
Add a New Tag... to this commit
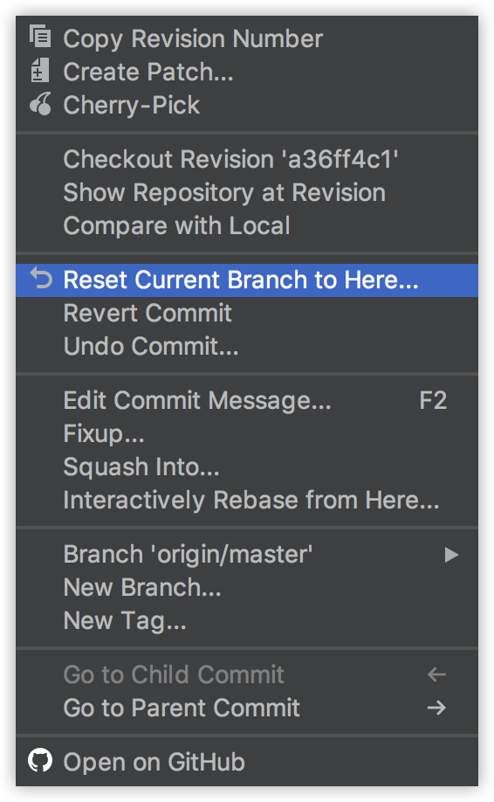[247, 620]
